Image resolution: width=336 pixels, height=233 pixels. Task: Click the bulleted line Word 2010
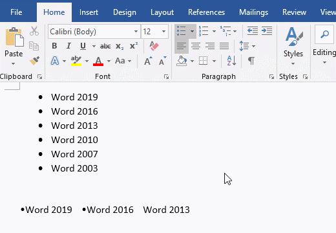click(74, 140)
